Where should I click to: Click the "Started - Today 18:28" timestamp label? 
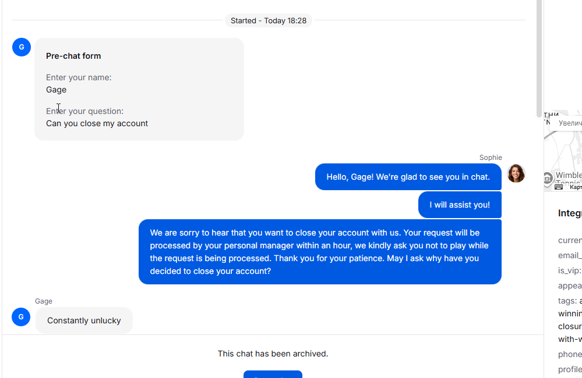pos(269,20)
